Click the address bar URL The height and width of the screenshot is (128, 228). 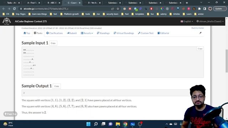(x=46, y=9)
